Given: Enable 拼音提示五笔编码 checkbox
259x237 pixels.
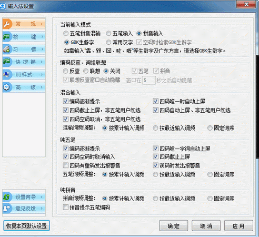Looking at the screenshot, I should (x=86, y=208).
